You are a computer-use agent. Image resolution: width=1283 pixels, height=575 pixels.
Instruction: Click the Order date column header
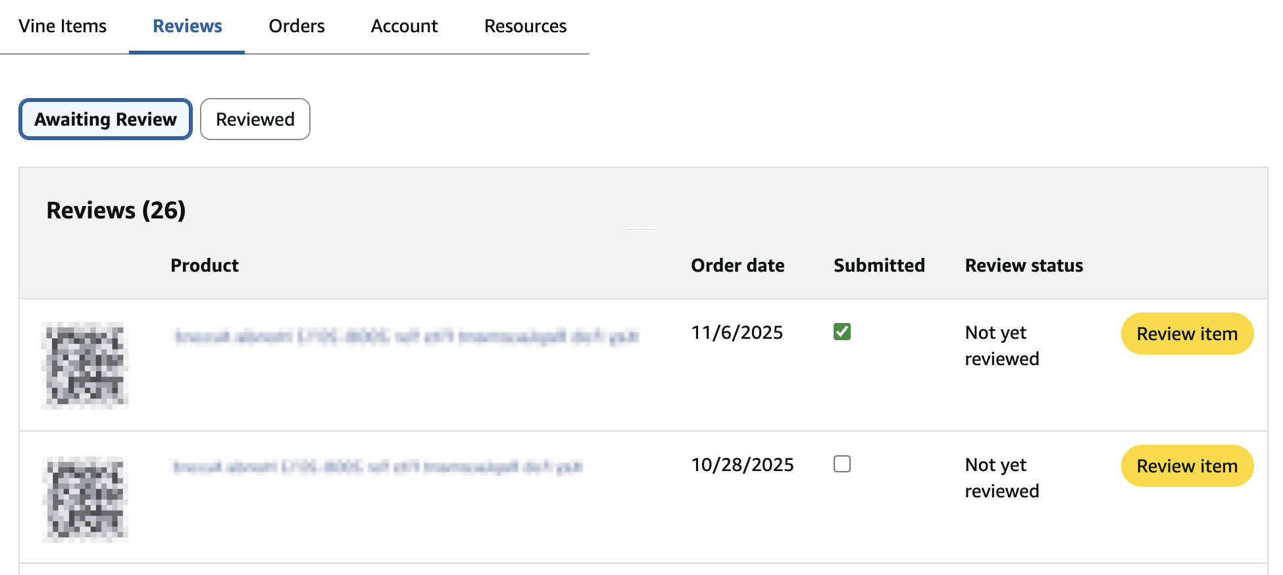tap(738, 265)
